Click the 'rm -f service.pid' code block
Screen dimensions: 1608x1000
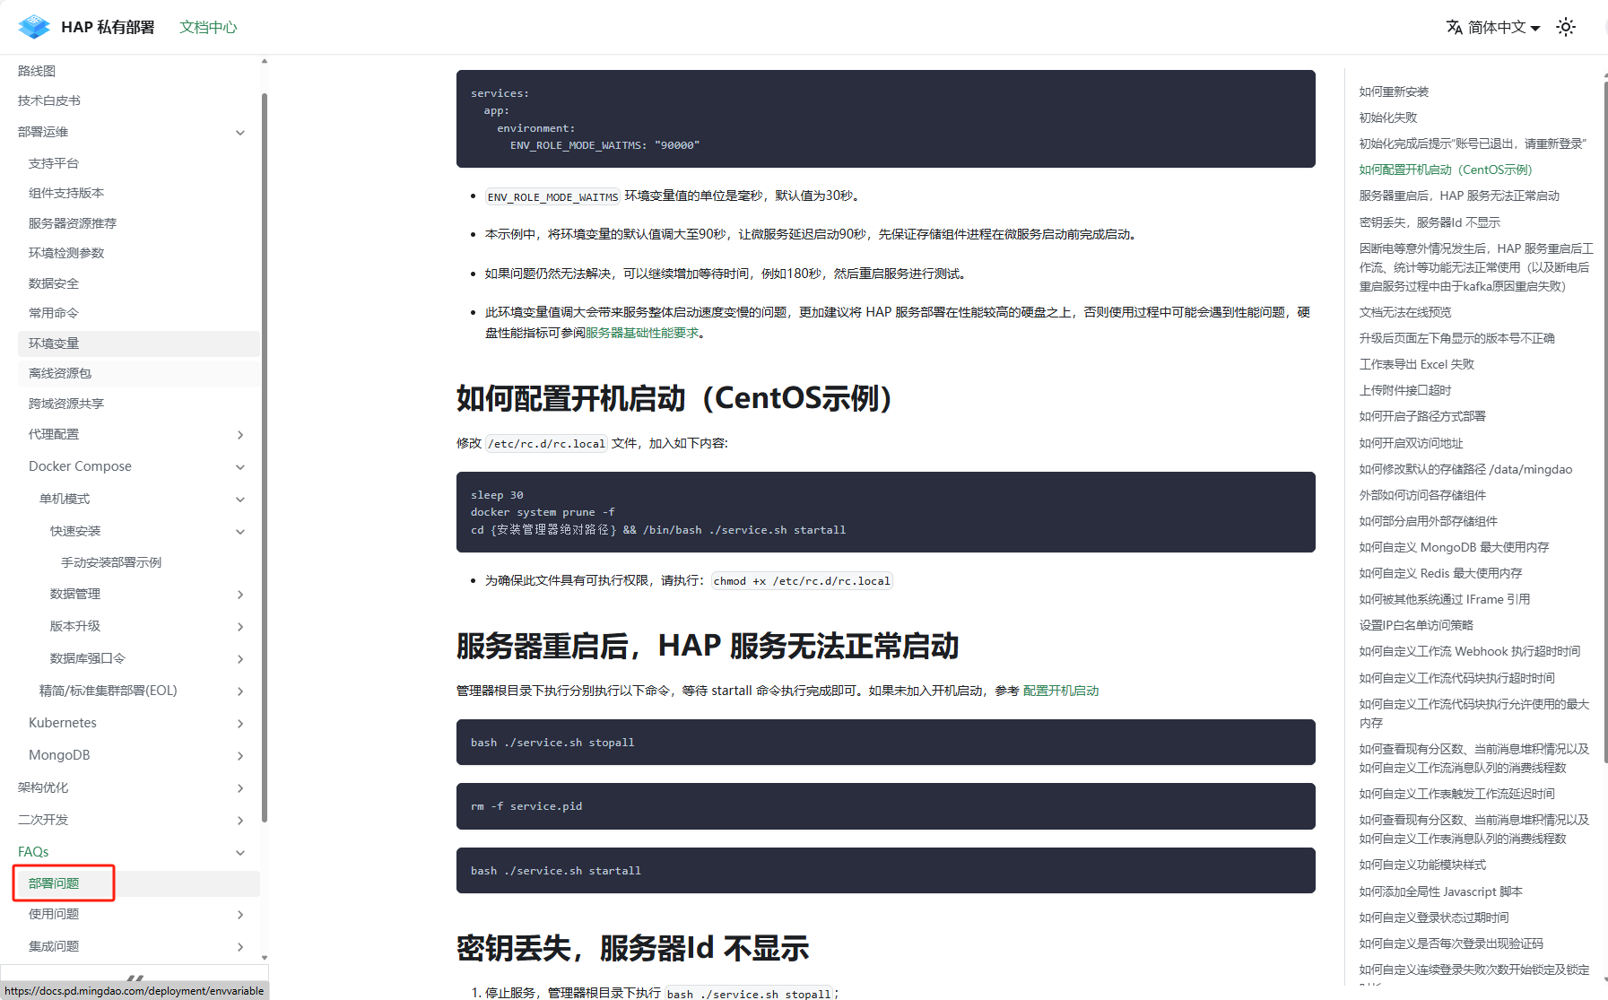pyautogui.click(x=886, y=806)
